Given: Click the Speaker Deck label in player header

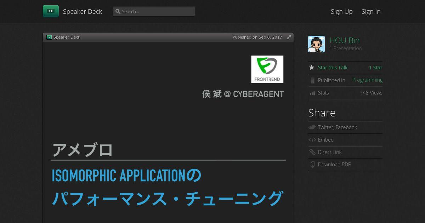Looking at the screenshot, I should 67,37.
